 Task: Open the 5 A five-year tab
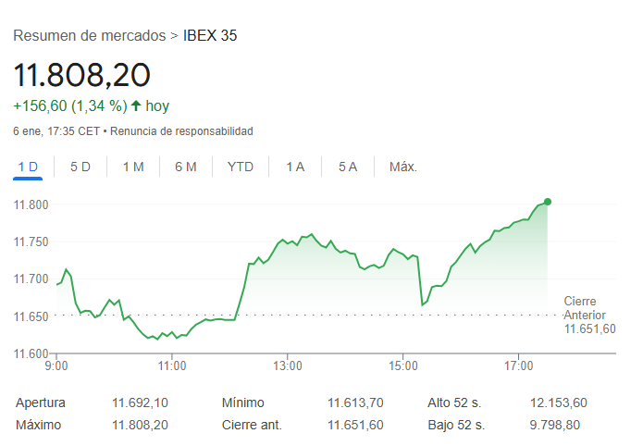tap(348, 167)
